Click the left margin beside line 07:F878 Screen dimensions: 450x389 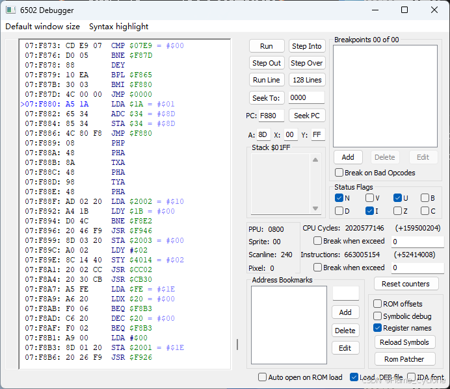click(12, 65)
